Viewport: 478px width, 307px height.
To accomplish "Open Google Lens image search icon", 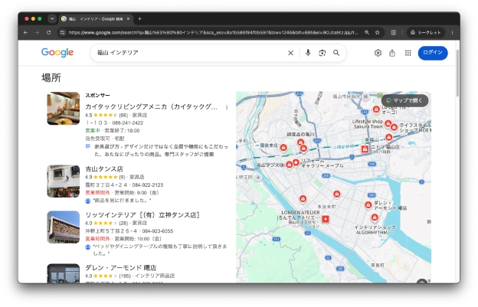I will pos(322,53).
